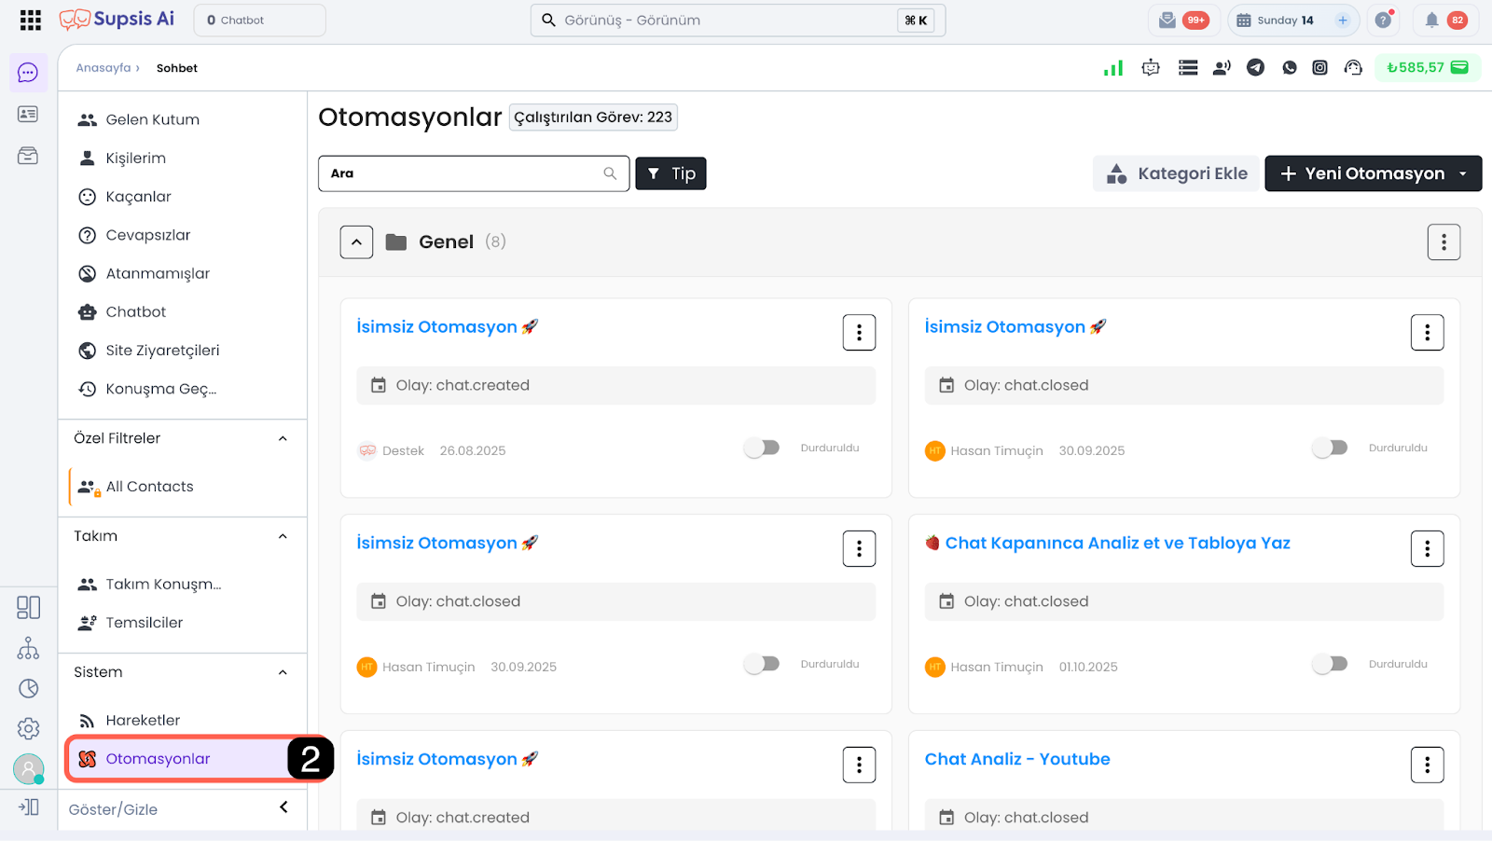Image resolution: width=1492 pixels, height=841 pixels.
Task: Open options menu for Chat Analiz - Youtube
Action: tap(1427, 765)
